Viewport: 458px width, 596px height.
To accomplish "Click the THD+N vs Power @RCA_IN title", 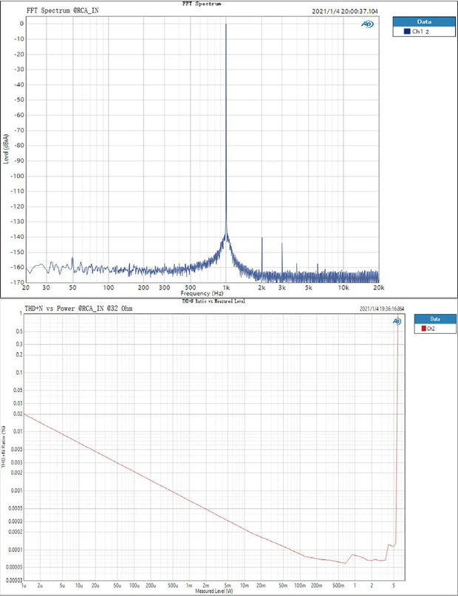I will [80, 307].
